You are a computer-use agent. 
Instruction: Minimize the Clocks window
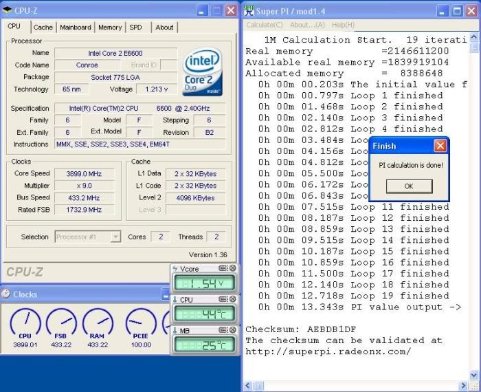point(166,294)
